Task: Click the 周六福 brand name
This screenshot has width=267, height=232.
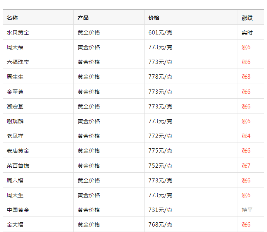Action: (15, 180)
